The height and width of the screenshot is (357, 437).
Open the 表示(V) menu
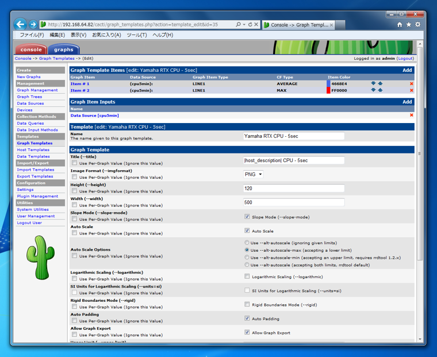(x=78, y=35)
